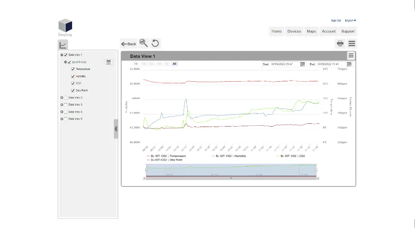Toggle the Dew Point checkbox
This screenshot has width=415, height=237.
point(73,90)
